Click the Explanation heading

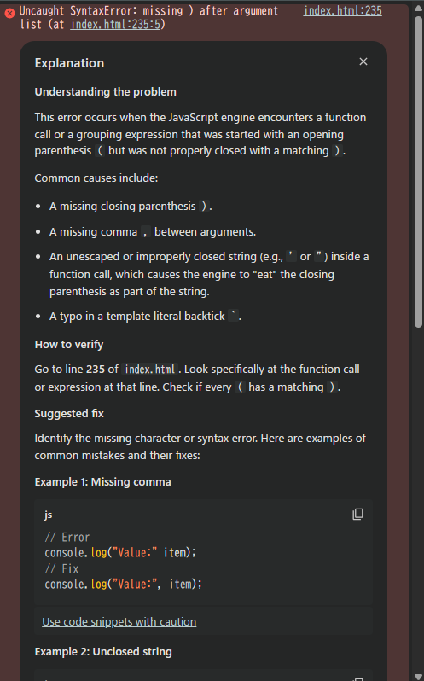69,63
